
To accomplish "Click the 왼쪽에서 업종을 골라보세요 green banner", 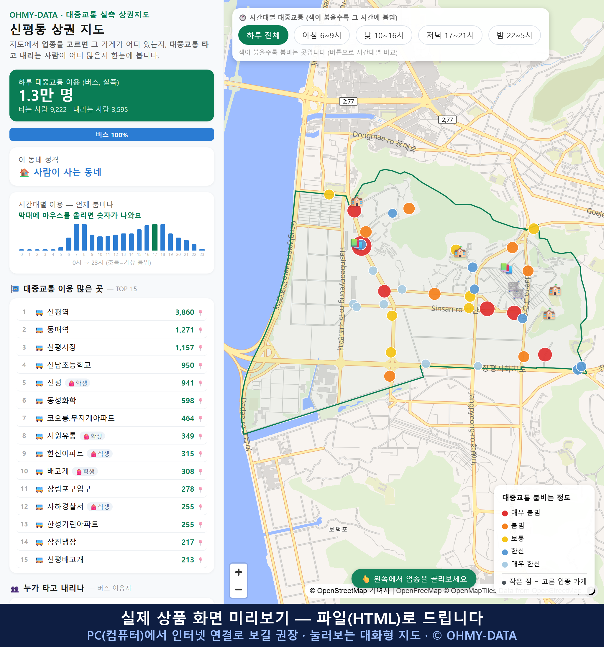I will (413, 579).
